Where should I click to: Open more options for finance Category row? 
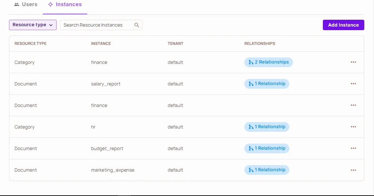point(353,62)
